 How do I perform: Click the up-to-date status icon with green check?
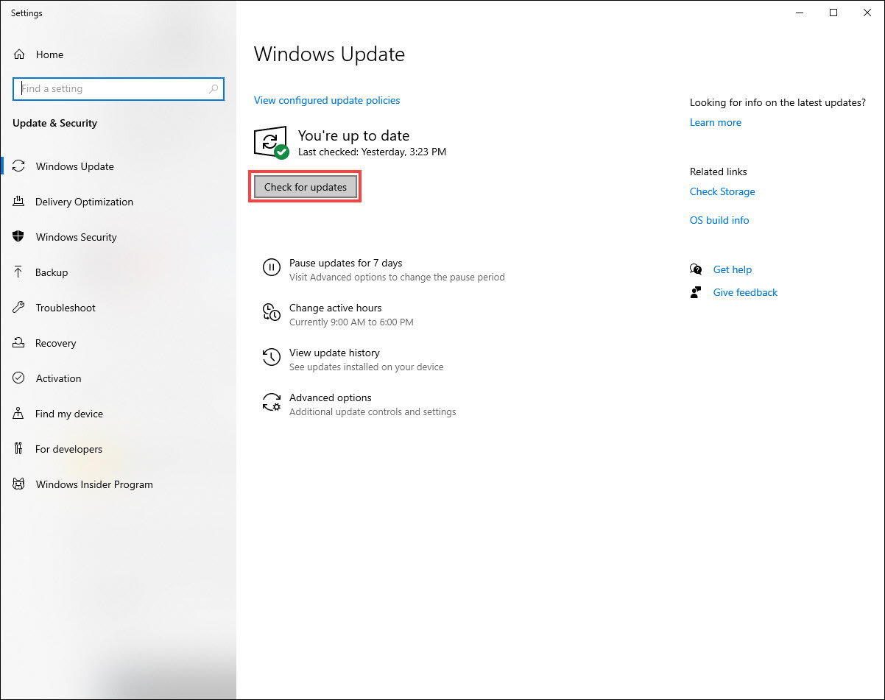[x=271, y=142]
